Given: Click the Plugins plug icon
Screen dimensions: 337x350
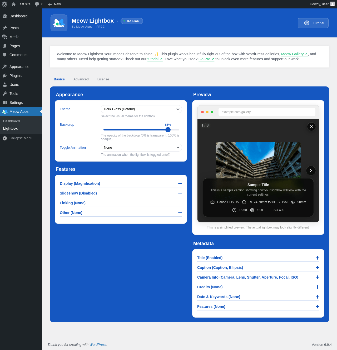Looking at the screenshot, I should coord(5,76).
